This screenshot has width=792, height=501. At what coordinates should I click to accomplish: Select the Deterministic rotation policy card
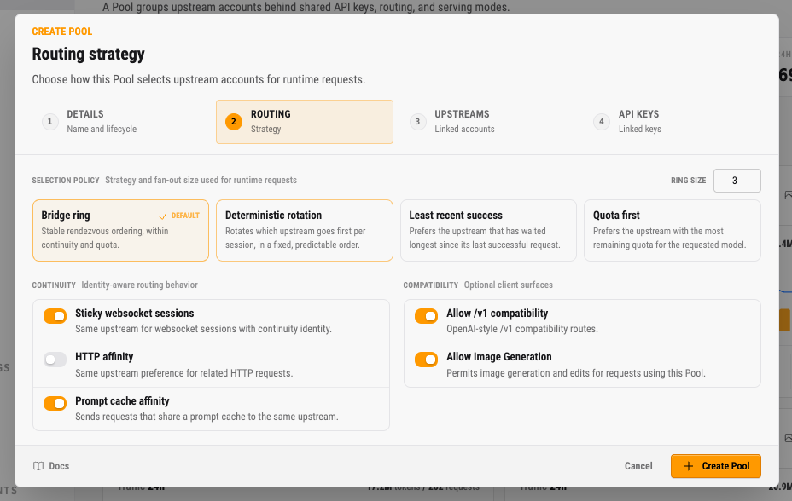(305, 230)
